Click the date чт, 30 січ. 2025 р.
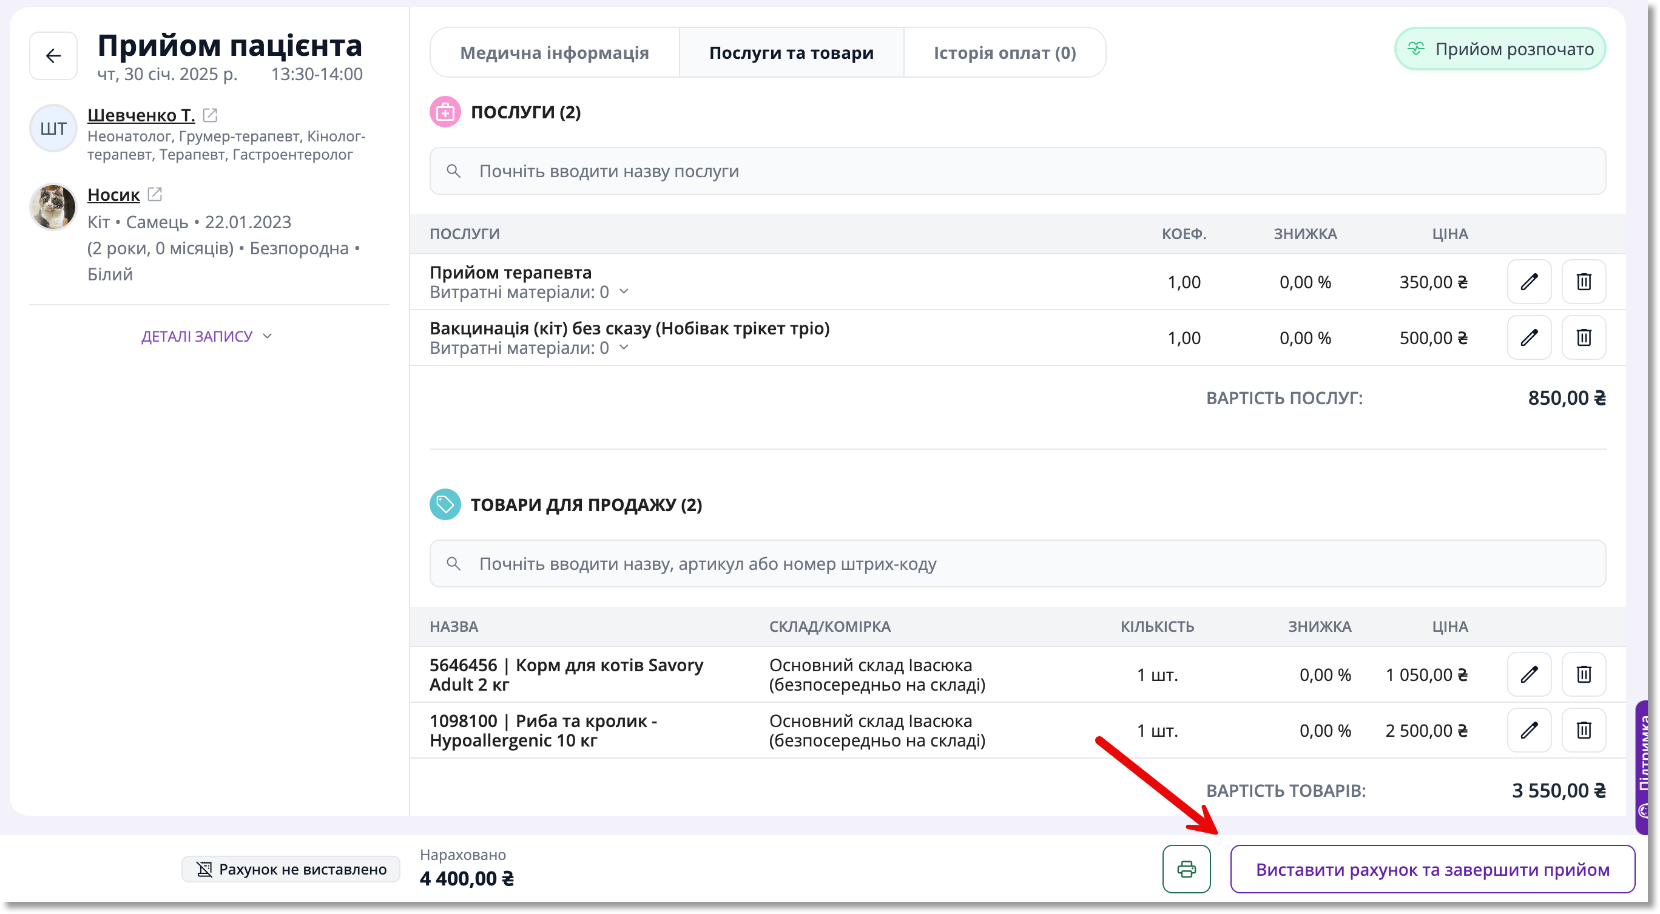Screen dimensions: 1660x914 [x=167, y=74]
